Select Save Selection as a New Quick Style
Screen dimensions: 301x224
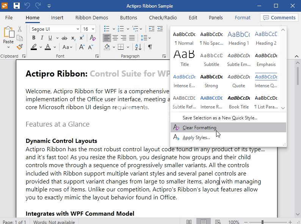pos(220,118)
